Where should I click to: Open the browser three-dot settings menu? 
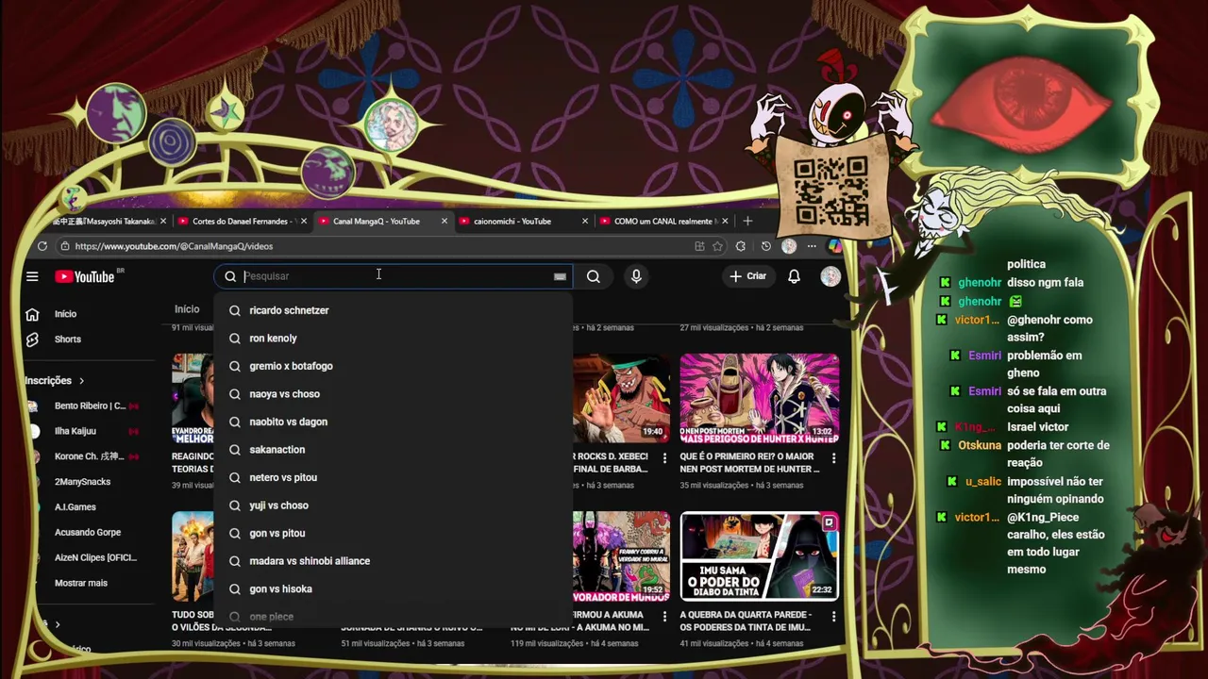coord(812,246)
